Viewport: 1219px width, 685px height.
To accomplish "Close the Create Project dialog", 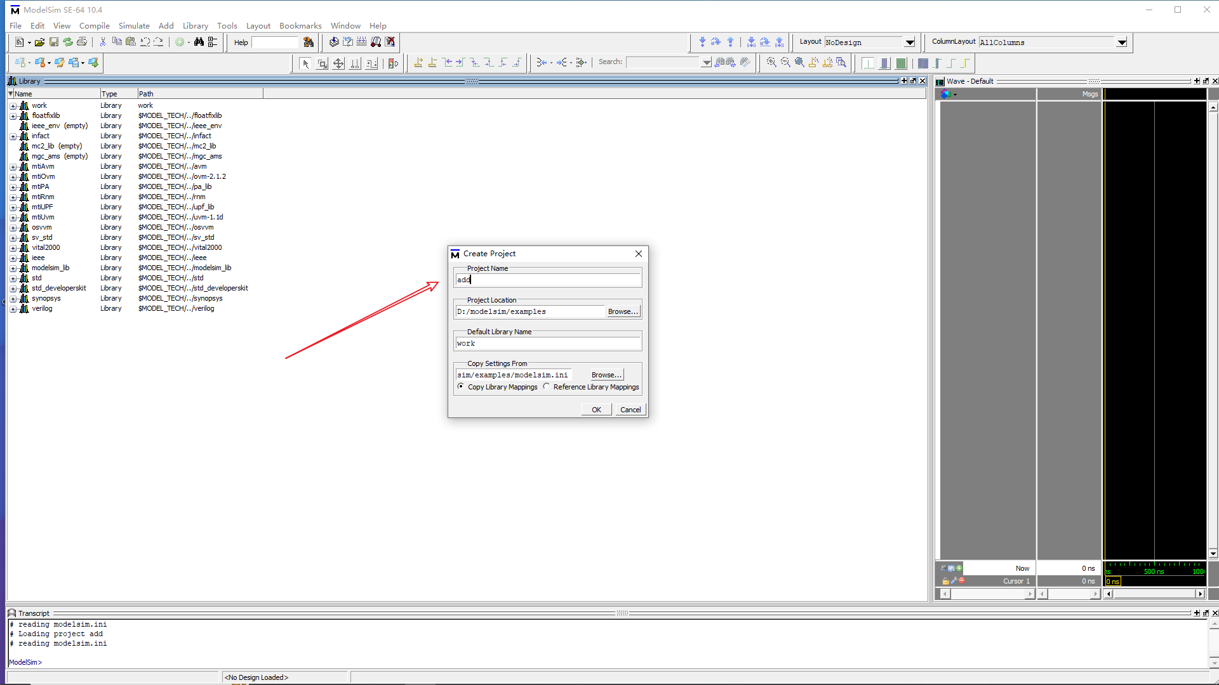I will 639,254.
